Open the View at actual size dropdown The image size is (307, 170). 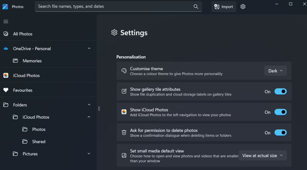(262, 156)
